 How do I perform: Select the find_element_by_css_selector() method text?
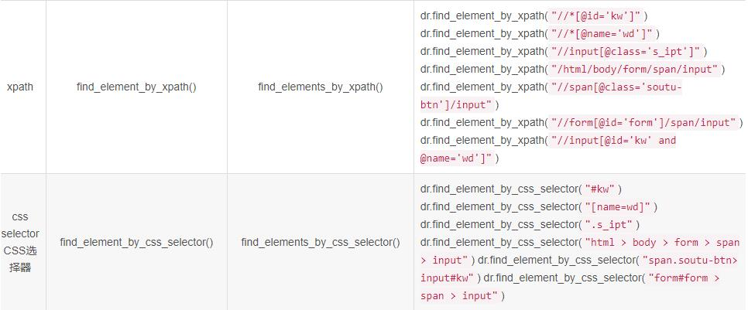[136, 242]
